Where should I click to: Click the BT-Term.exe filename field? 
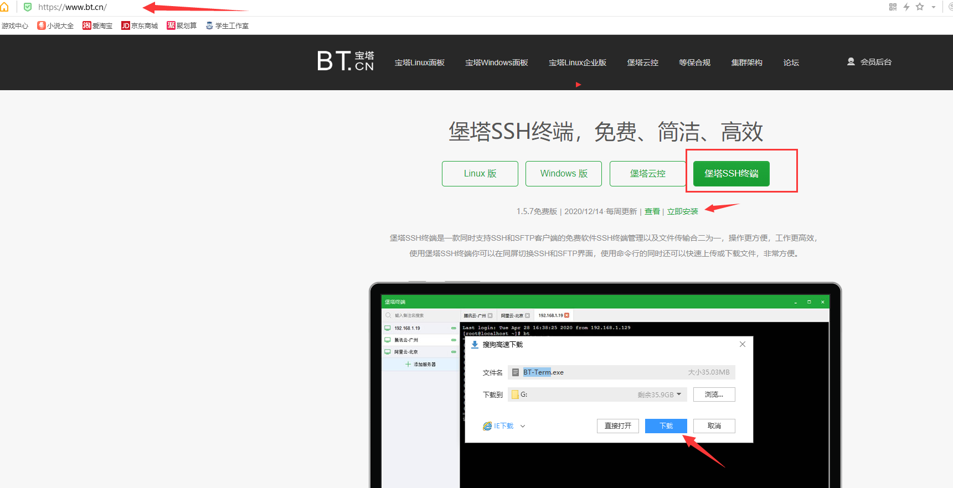(x=621, y=372)
